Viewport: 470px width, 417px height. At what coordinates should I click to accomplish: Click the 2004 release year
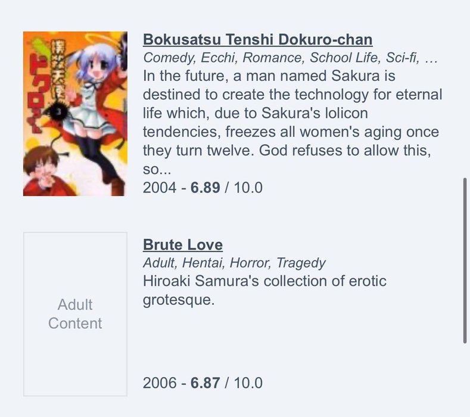pyautogui.click(x=160, y=188)
